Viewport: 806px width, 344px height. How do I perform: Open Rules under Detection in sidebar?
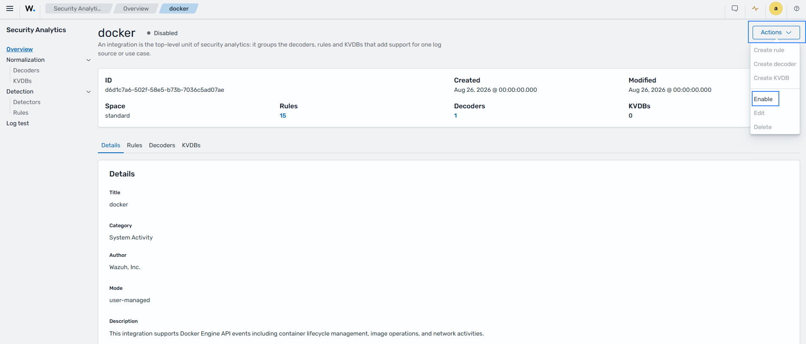21,113
